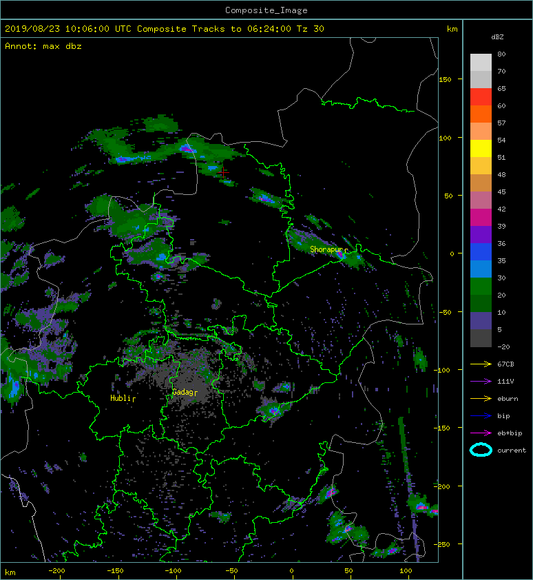This screenshot has height=580, width=533.
Task: Select the yellow 51-54 dBZ swatch
Action: tap(481, 148)
